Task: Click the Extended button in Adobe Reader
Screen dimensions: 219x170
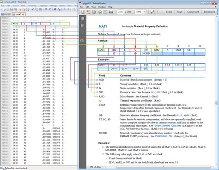Action: [x=209, y=12]
